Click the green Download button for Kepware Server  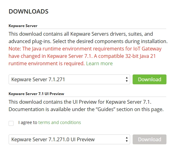[150, 79]
